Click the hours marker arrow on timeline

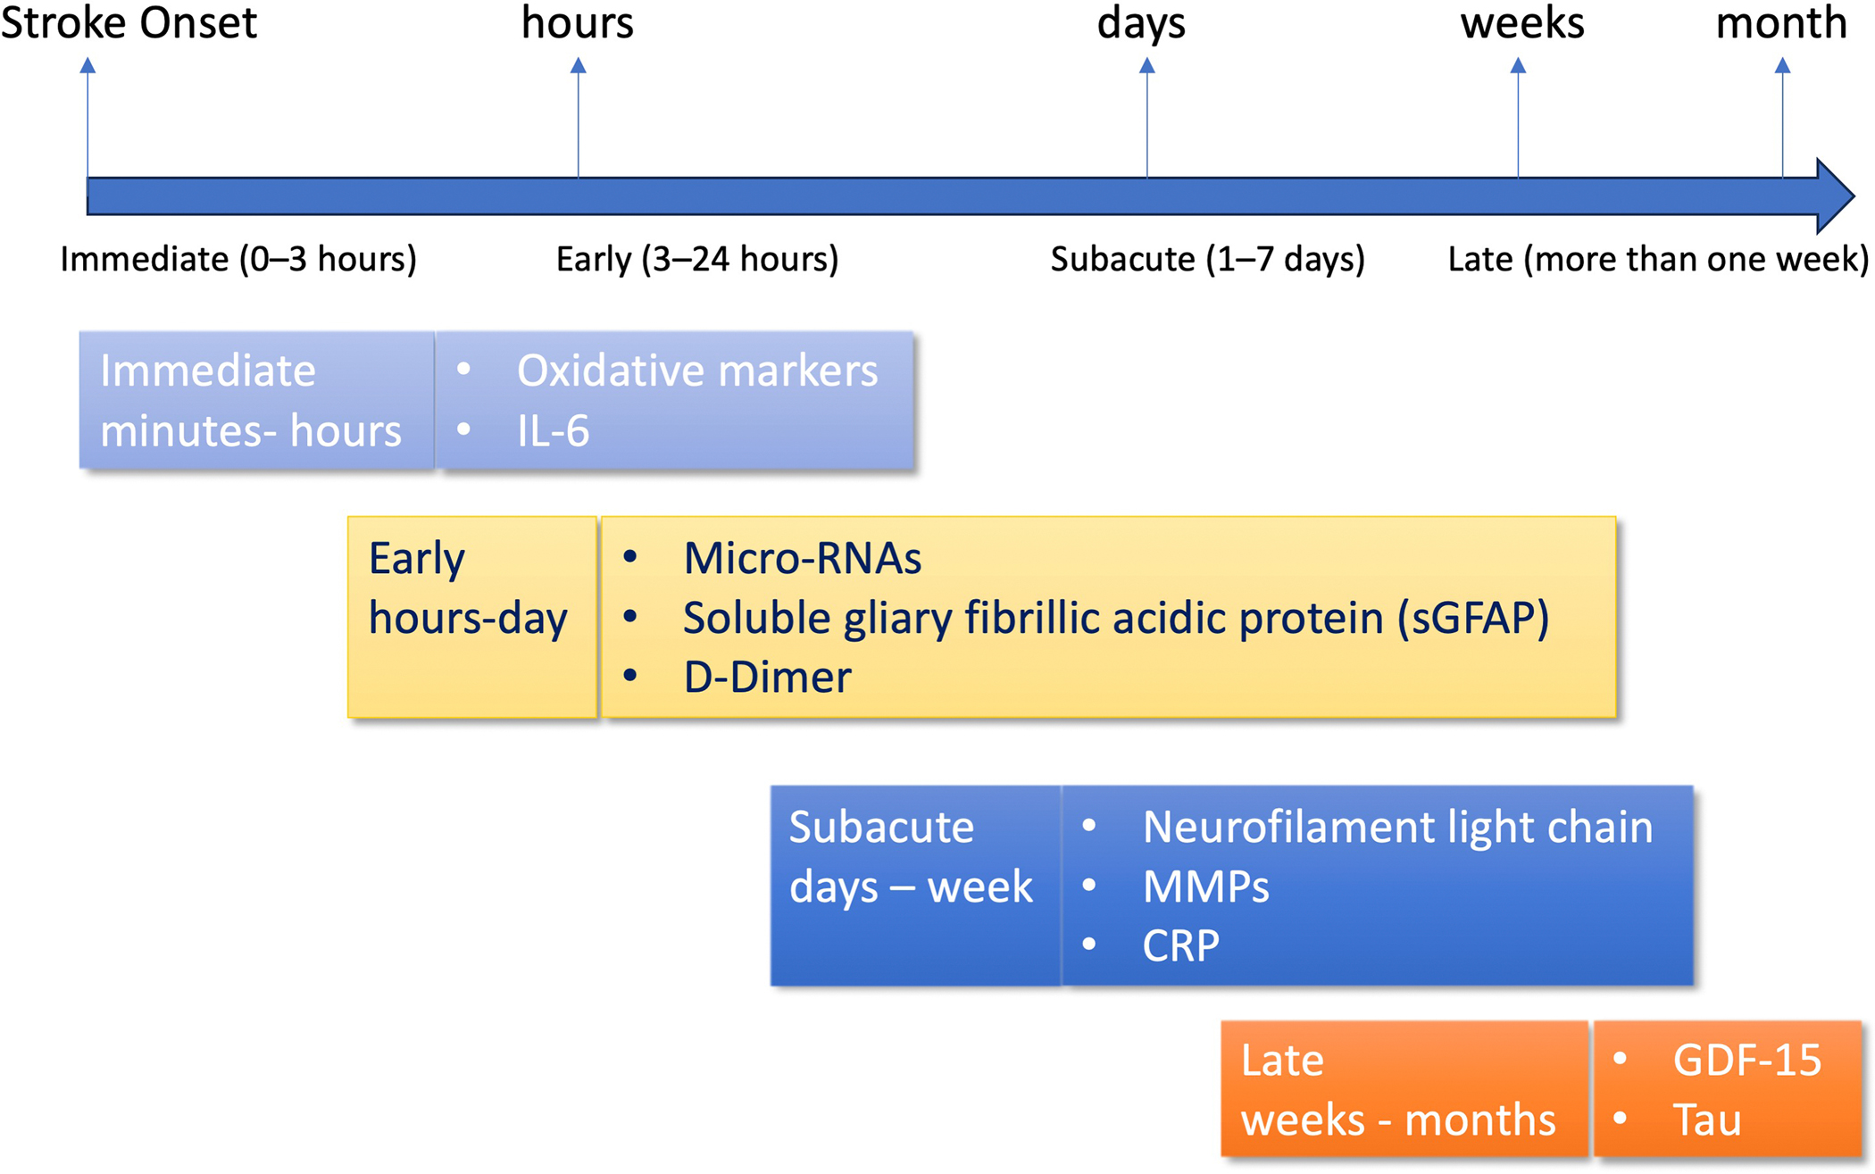pyautogui.click(x=579, y=66)
